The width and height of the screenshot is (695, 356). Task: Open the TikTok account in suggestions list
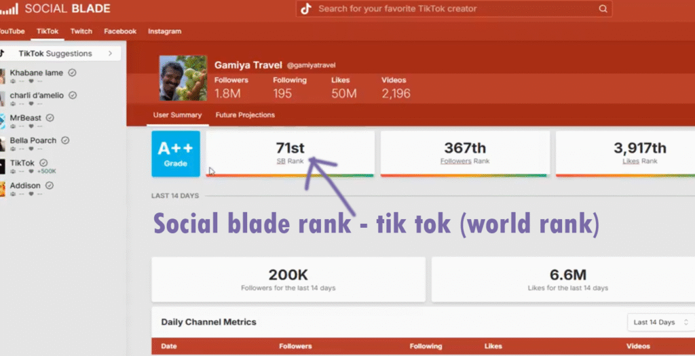22,163
